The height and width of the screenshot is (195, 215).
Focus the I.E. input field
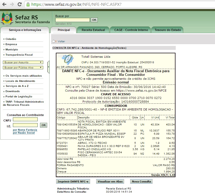25,125
